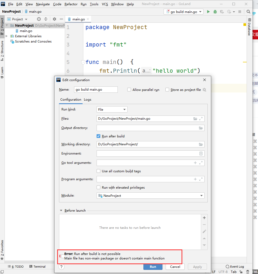
Task: Click the Name input field
Action: [x=96, y=90]
